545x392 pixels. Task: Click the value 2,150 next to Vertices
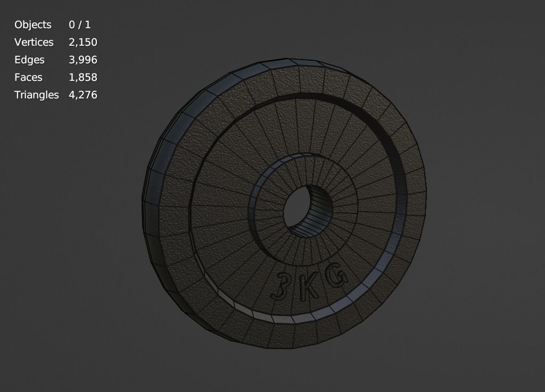(x=82, y=42)
